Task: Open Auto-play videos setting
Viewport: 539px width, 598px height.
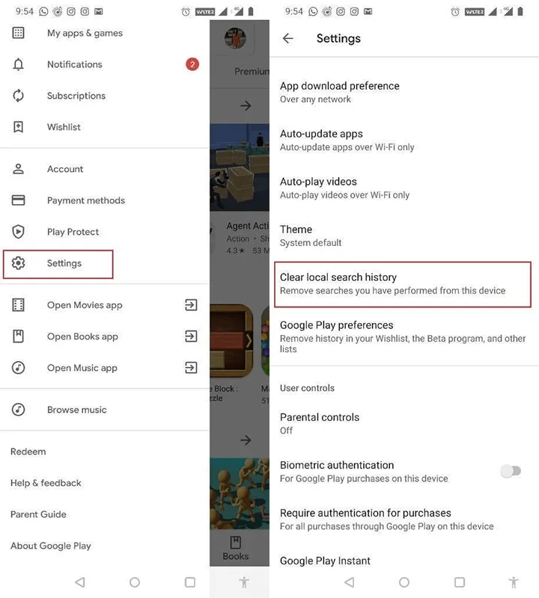Action: point(404,188)
